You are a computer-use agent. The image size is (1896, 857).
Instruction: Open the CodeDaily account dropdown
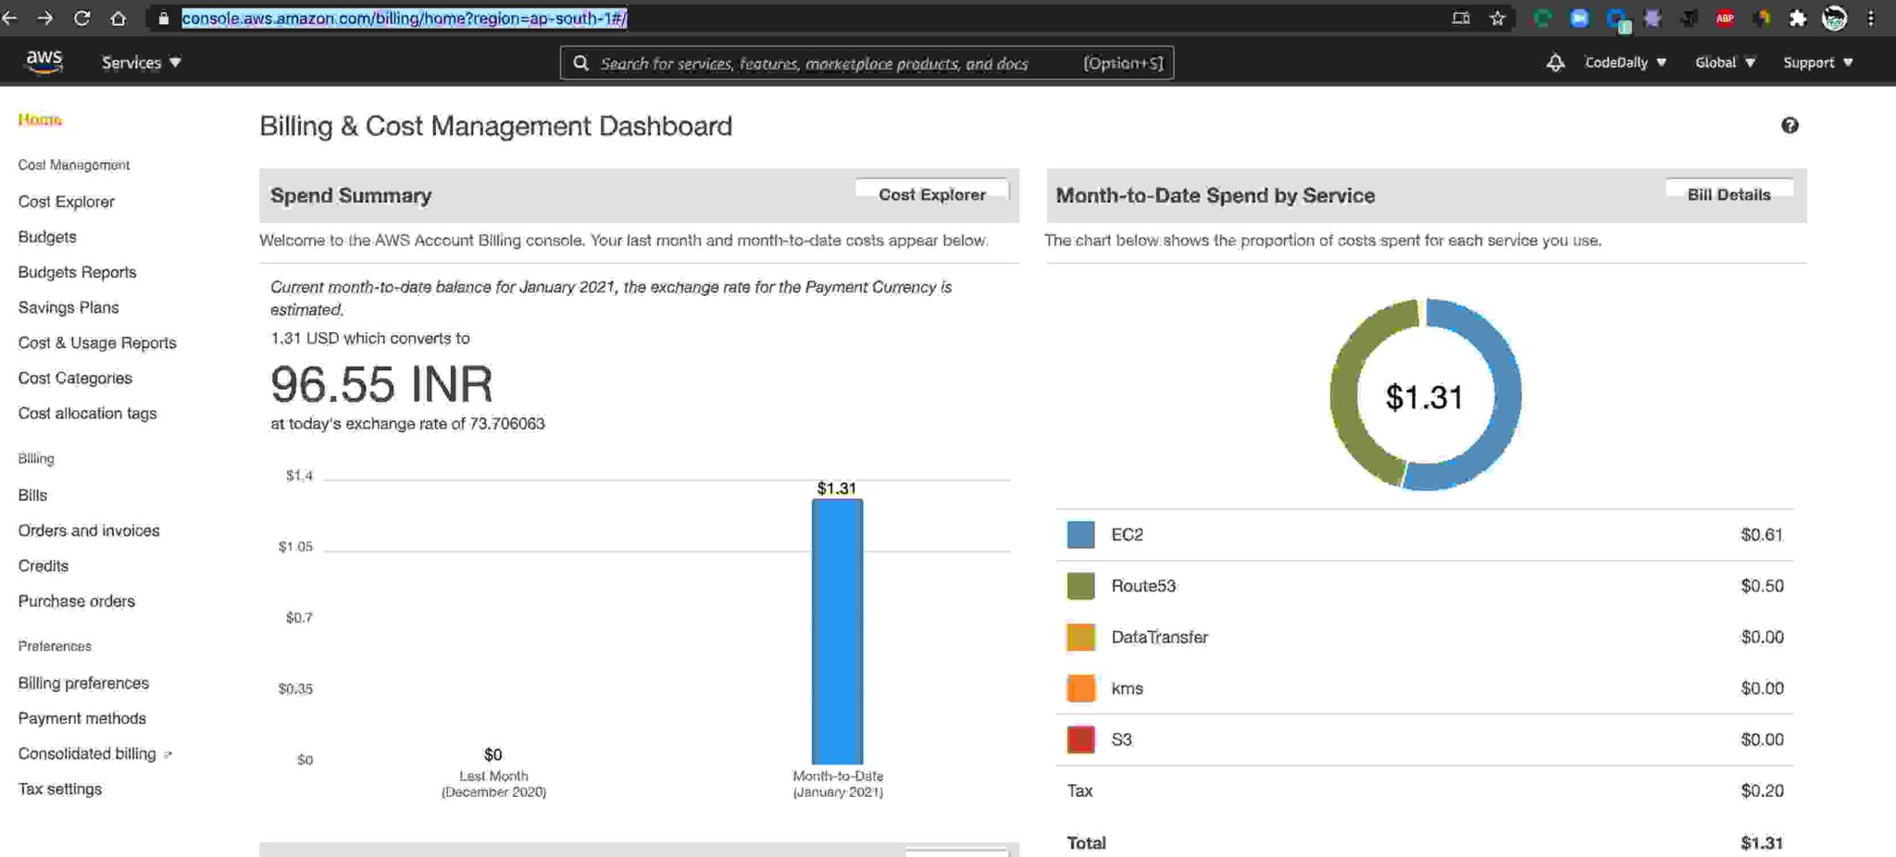(1626, 63)
